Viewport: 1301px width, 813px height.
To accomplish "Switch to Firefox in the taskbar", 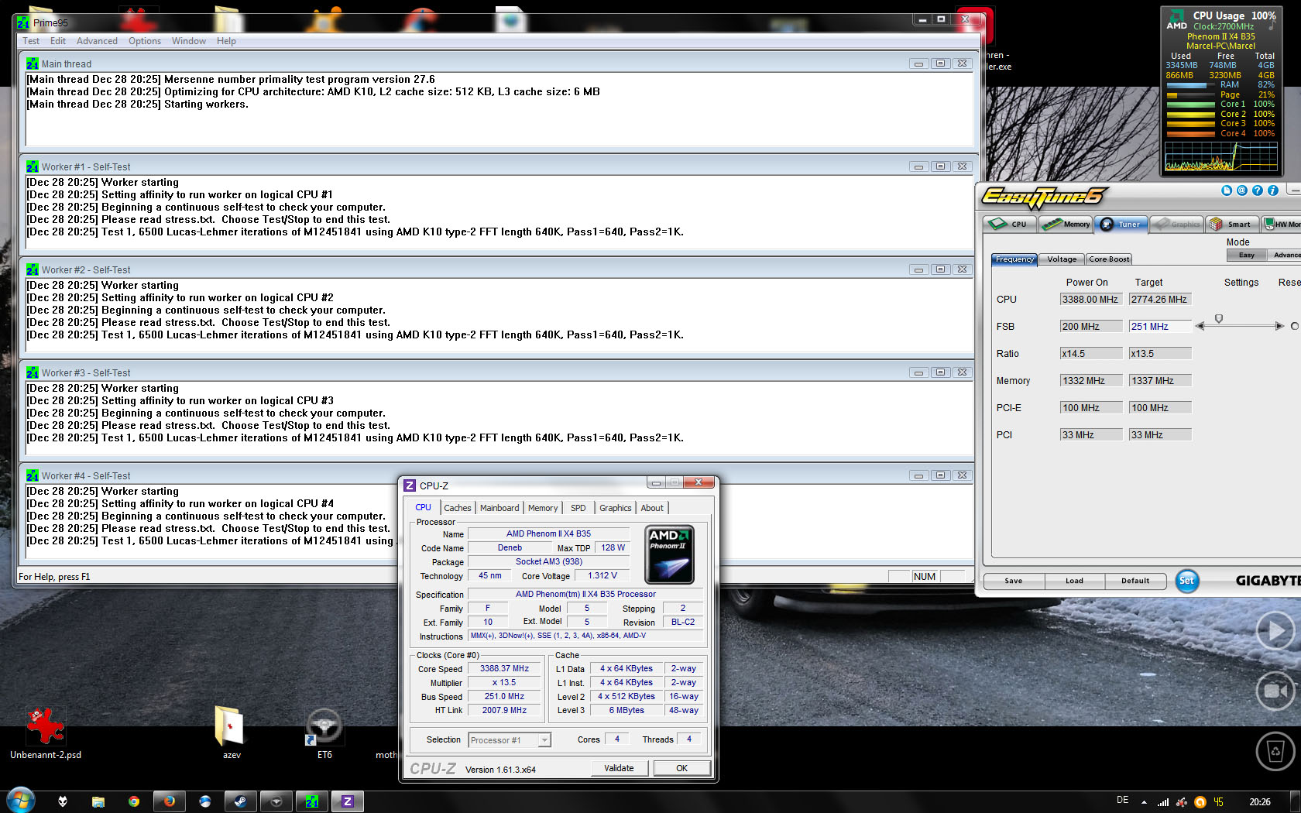I will pos(170,801).
